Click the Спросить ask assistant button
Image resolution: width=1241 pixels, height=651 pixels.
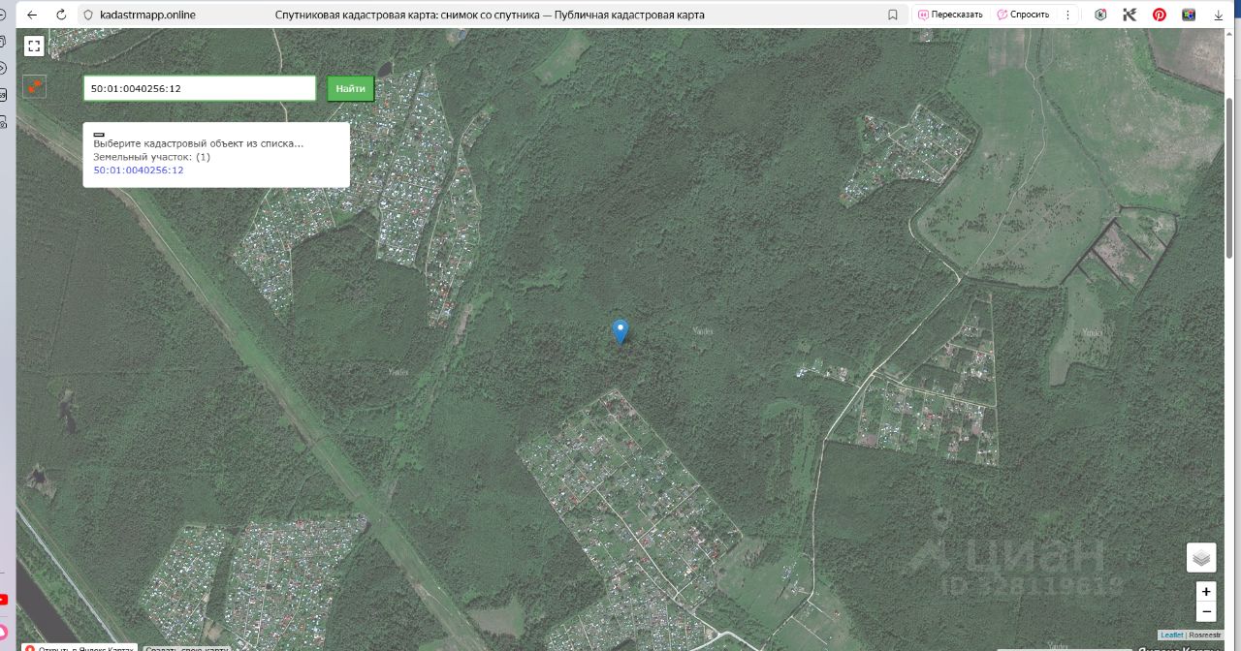point(1024,15)
